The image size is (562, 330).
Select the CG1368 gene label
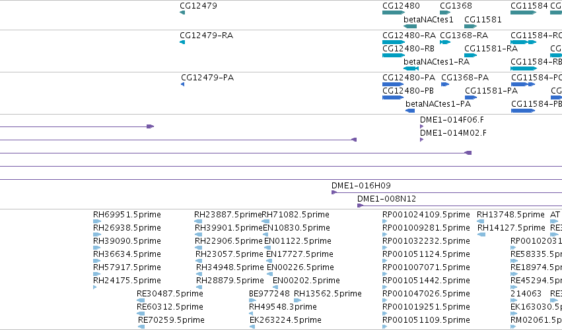click(456, 6)
